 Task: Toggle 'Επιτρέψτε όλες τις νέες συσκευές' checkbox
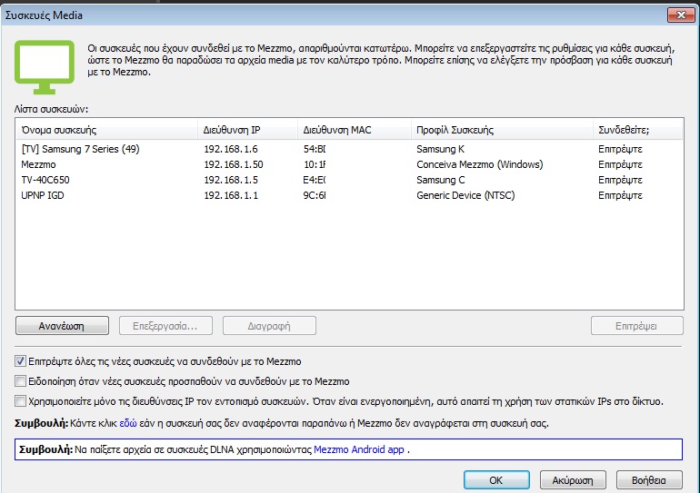[20, 361]
